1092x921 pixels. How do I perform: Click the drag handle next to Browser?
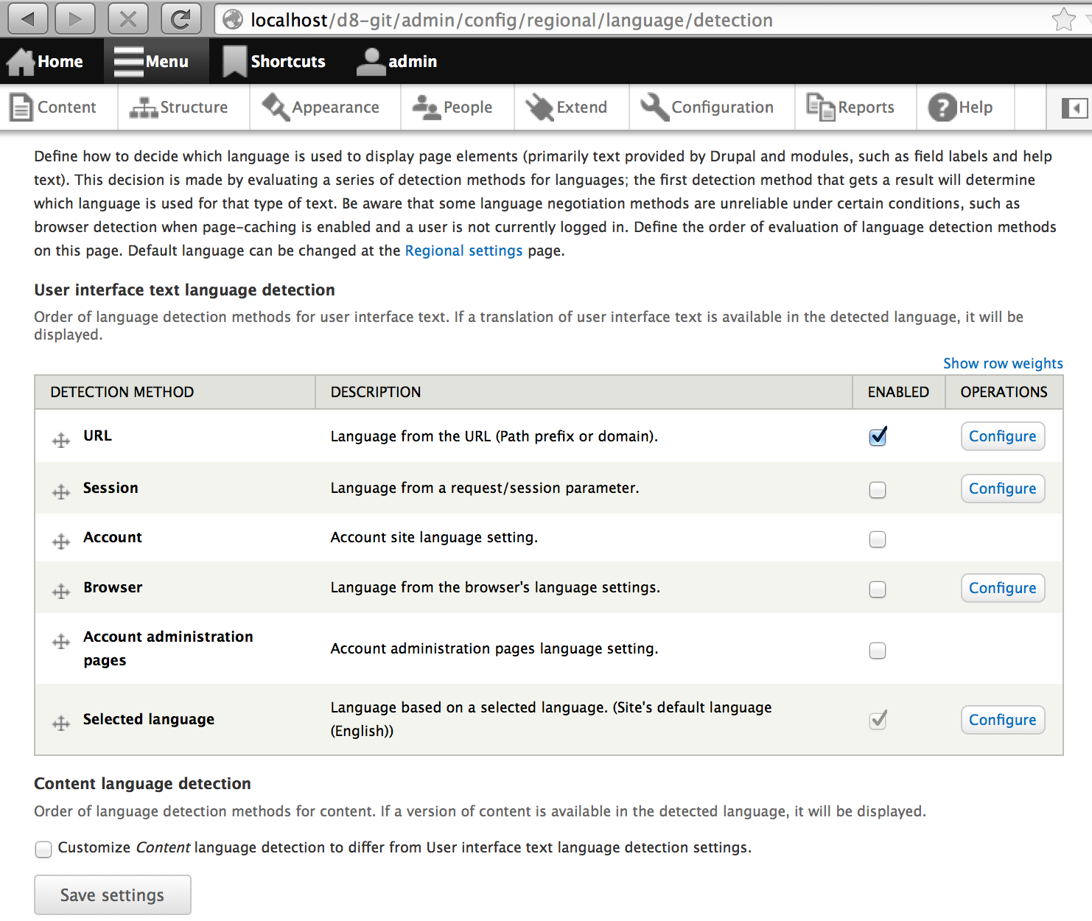tap(61, 591)
